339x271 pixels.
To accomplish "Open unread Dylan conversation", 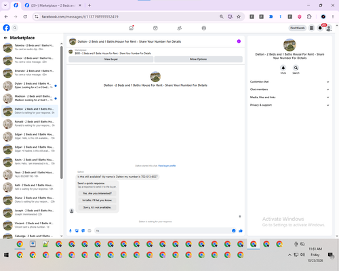I will (x=30, y=85).
